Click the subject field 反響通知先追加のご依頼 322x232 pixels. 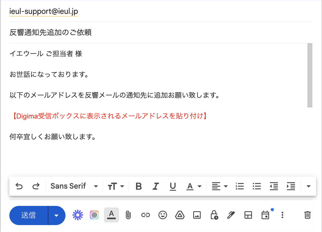(x=161, y=32)
